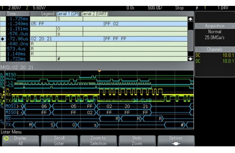Click the Stop run status indicator
235x153 pixels.
(x=179, y=8)
